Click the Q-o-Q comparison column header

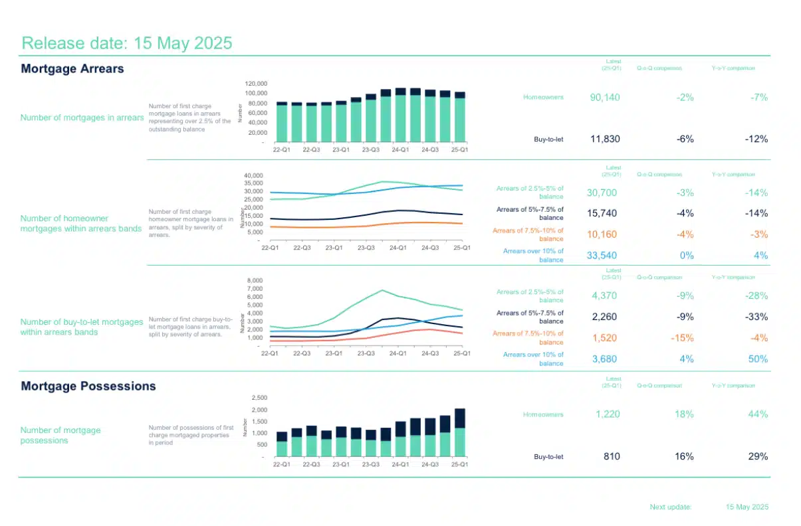point(659,67)
